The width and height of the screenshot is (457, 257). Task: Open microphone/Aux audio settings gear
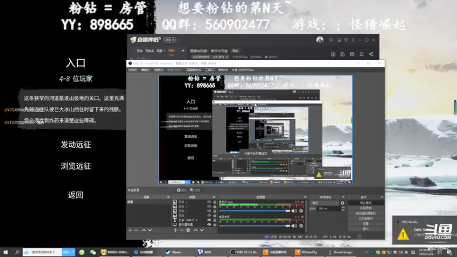[x=301, y=211]
